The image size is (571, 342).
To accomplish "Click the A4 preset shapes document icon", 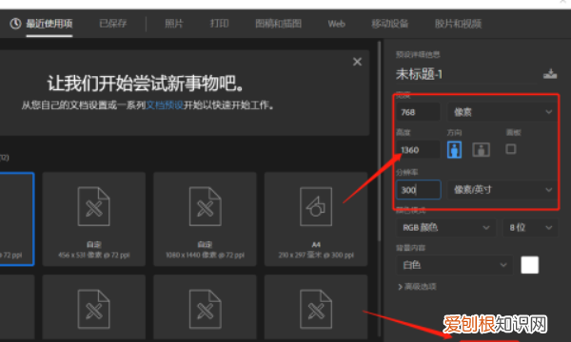I will pos(316,206).
